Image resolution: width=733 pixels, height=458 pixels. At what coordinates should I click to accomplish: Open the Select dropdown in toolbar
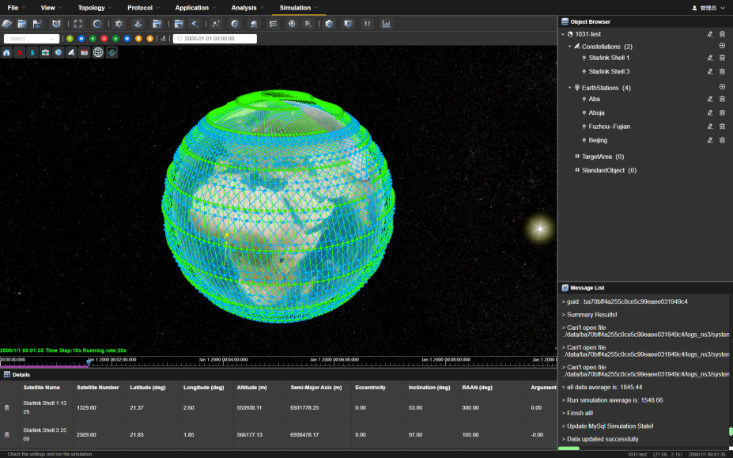coord(31,38)
